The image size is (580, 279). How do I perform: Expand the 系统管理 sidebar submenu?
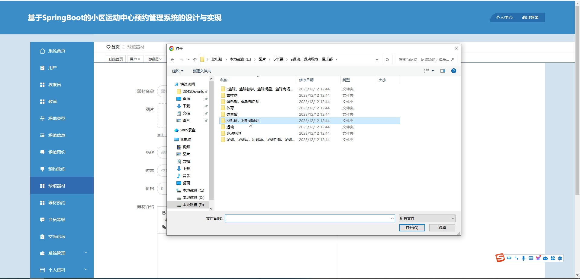[x=86, y=252]
